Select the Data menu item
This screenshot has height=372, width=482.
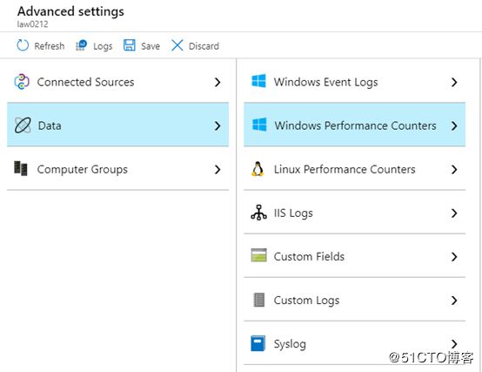pos(117,125)
